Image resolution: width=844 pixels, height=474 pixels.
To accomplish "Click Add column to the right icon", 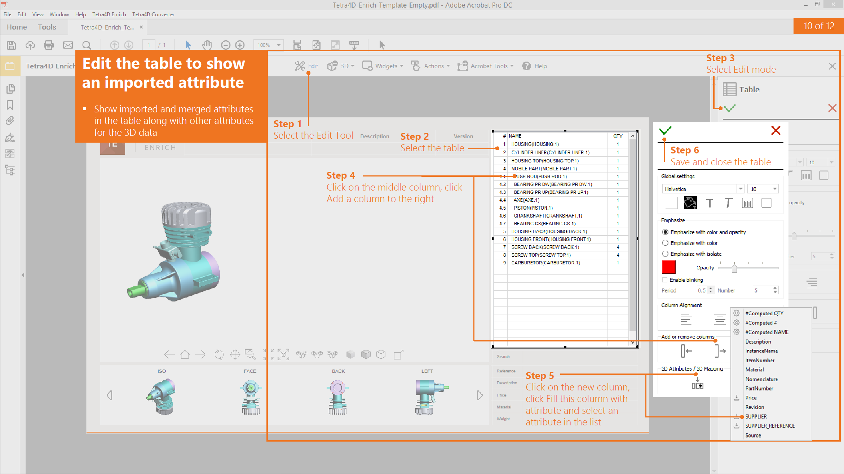I will pyautogui.click(x=720, y=351).
